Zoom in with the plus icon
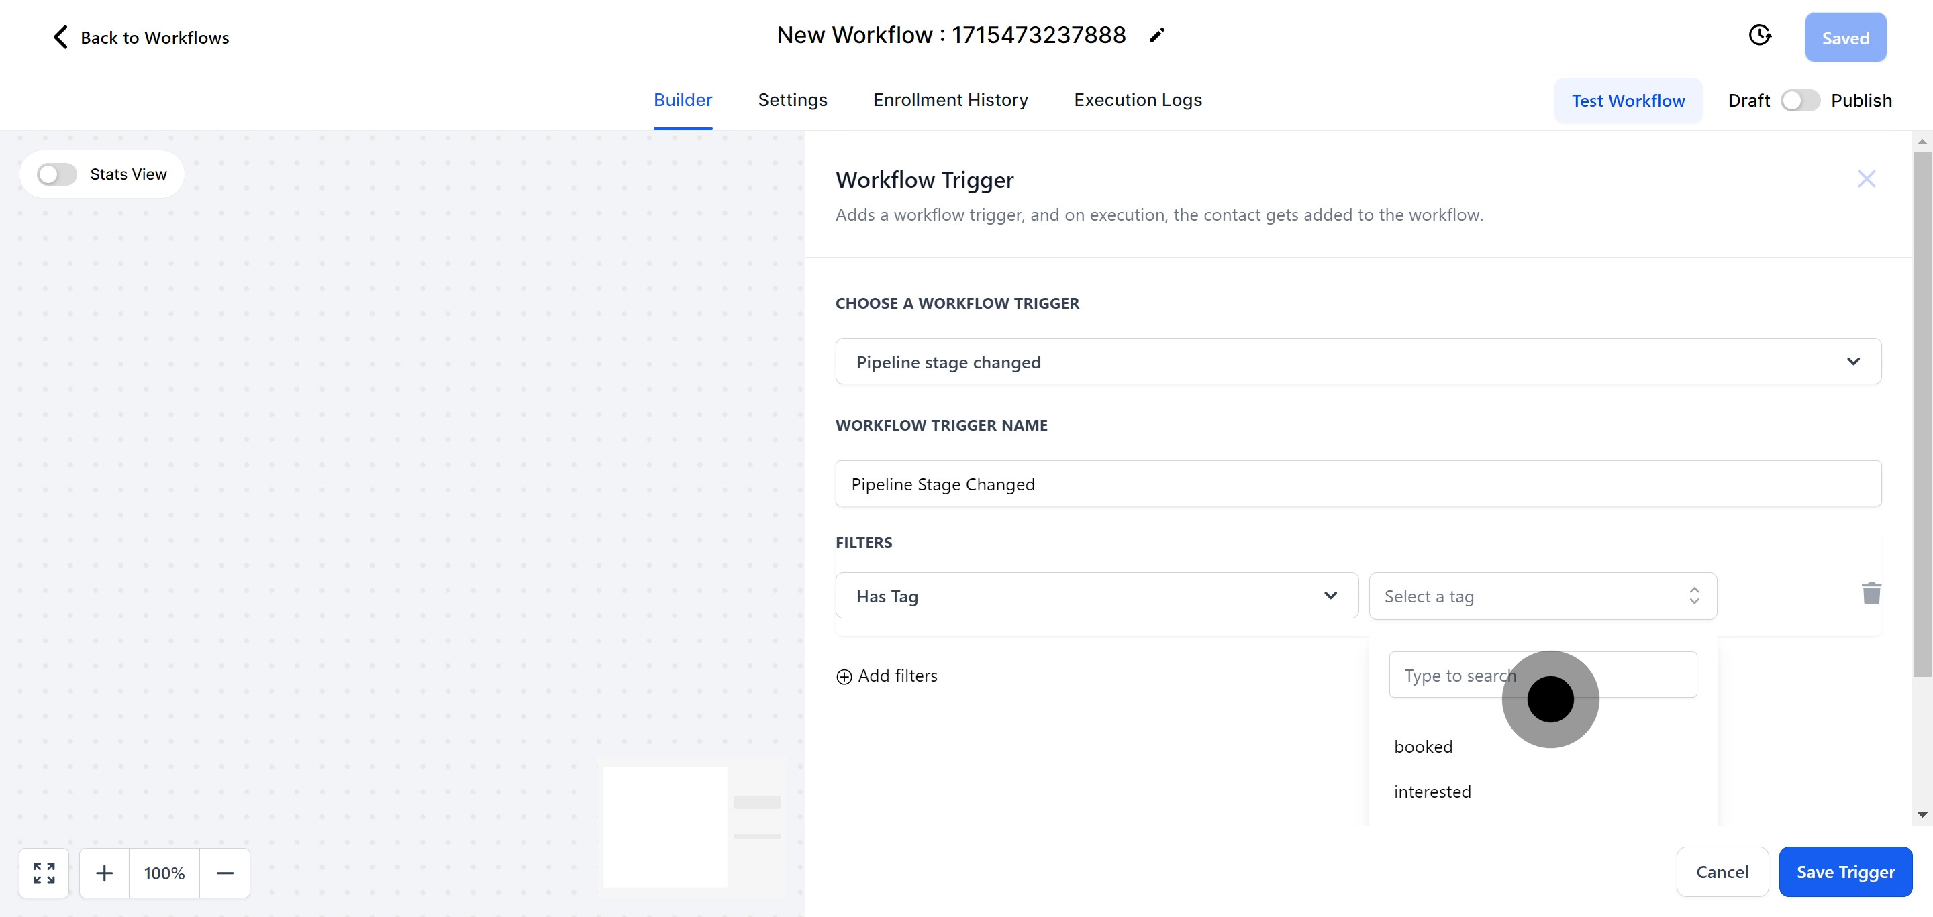The height and width of the screenshot is (917, 1933). tap(104, 873)
